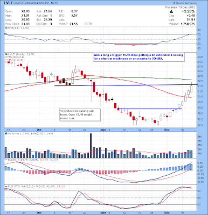Click the 'Stock is basing out here' note box
This screenshot has width=208, height=215.
pos(80,114)
